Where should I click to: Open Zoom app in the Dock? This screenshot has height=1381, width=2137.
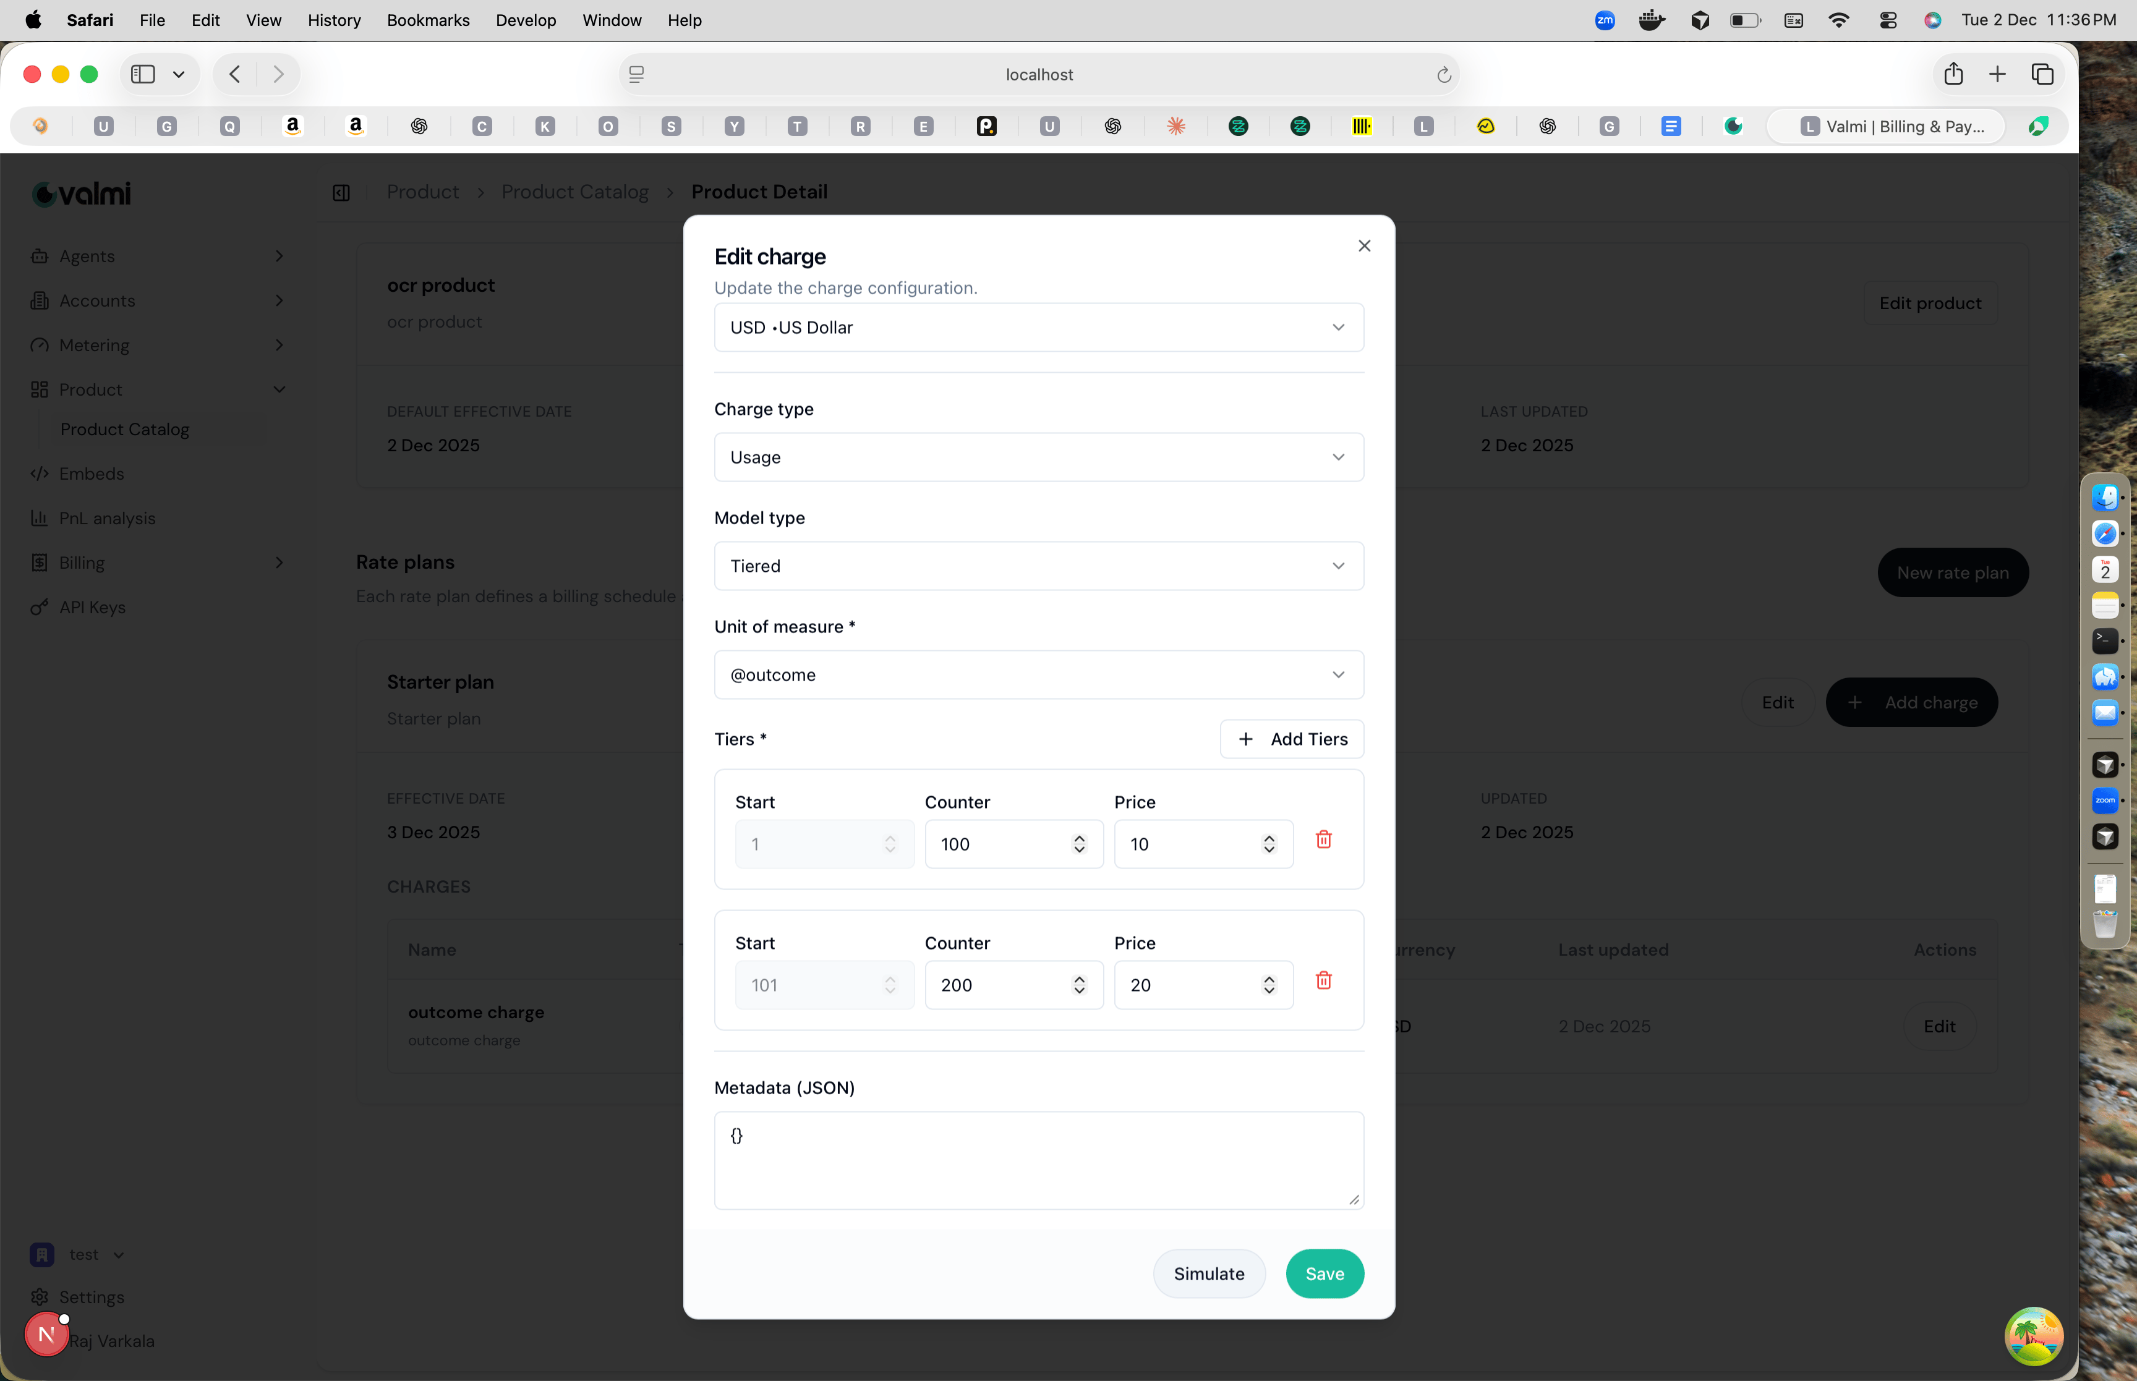point(2104,800)
